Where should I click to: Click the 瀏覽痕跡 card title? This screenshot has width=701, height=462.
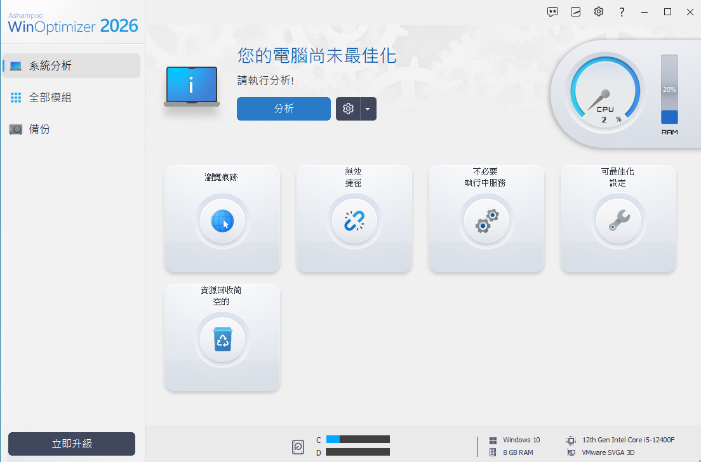point(222,178)
